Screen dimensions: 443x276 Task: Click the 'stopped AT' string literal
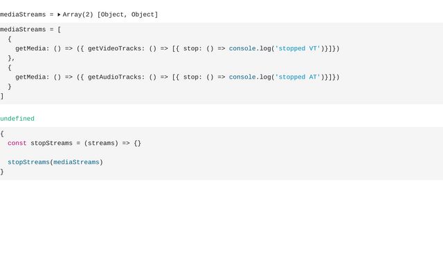(x=298, y=77)
